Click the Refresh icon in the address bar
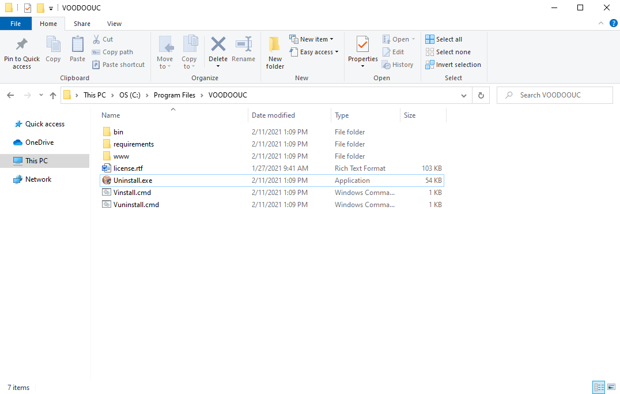The image size is (620, 394). point(481,95)
